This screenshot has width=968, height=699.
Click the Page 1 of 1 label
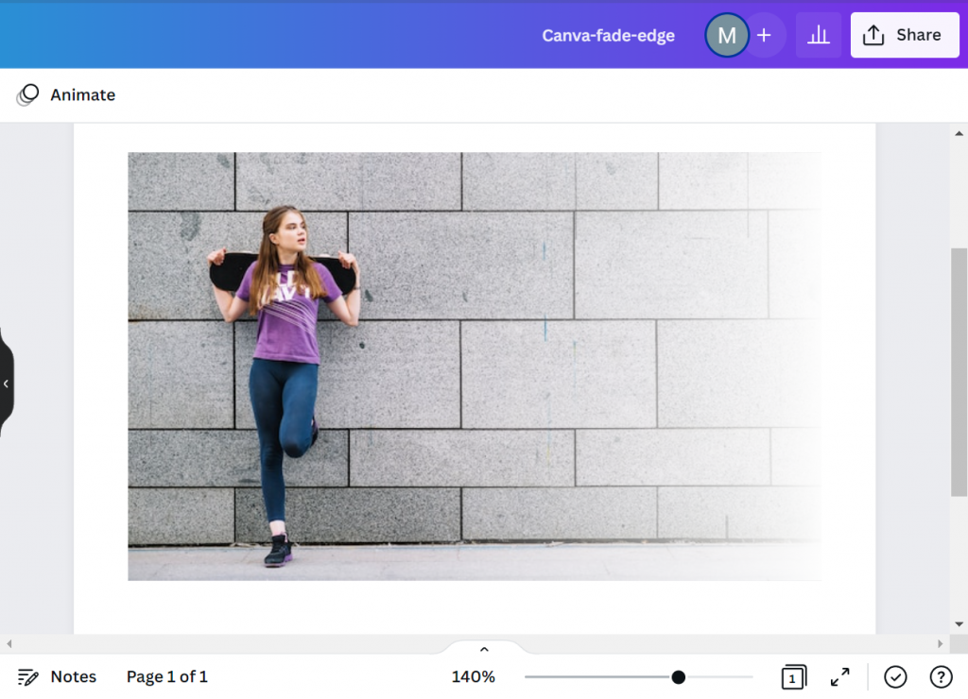click(166, 676)
